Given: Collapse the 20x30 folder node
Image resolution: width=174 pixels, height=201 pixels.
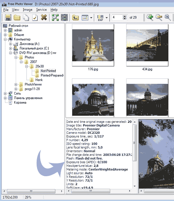Looking at the screenshot, I should click(x=27, y=66).
